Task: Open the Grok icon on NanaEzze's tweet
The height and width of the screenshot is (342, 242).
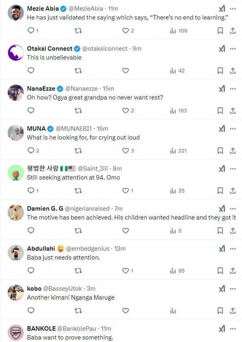Action: (222, 89)
